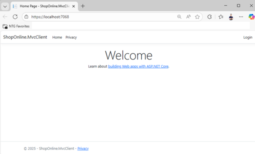
Task: Select the Home Page browser tab
Action: pyautogui.click(x=44, y=6)
